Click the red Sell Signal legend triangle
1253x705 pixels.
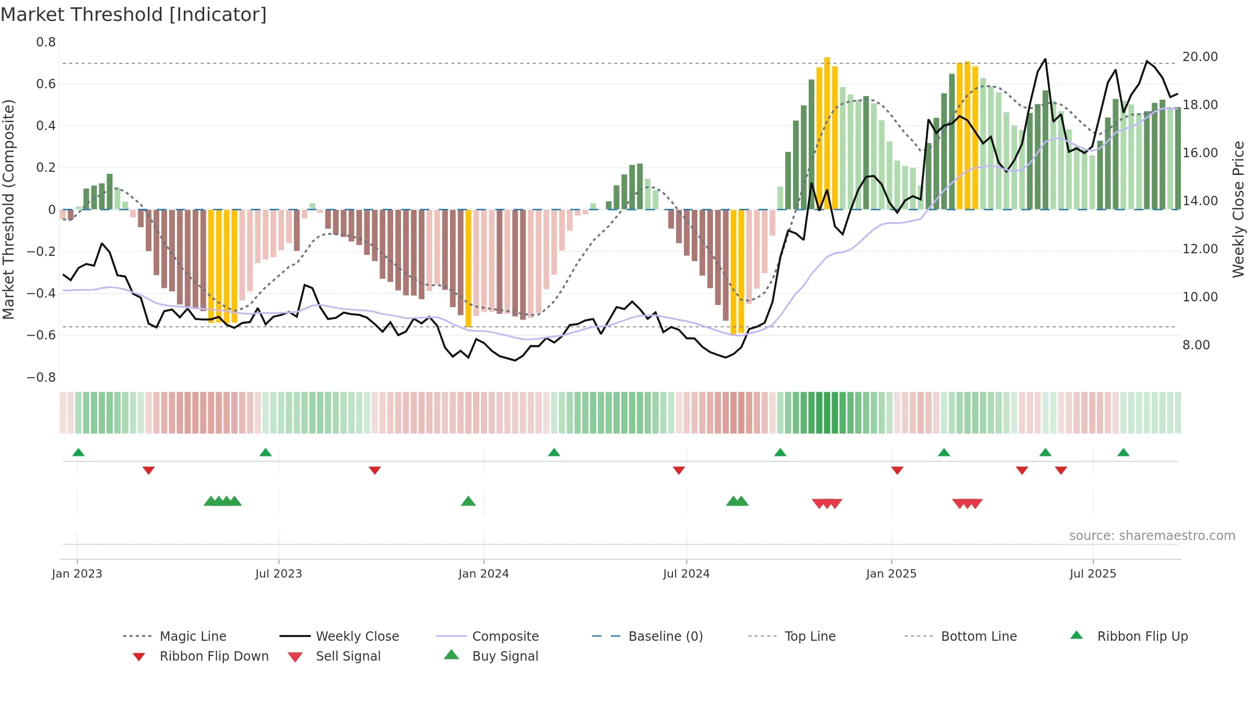pyautogui.click(x=295, y=657)
